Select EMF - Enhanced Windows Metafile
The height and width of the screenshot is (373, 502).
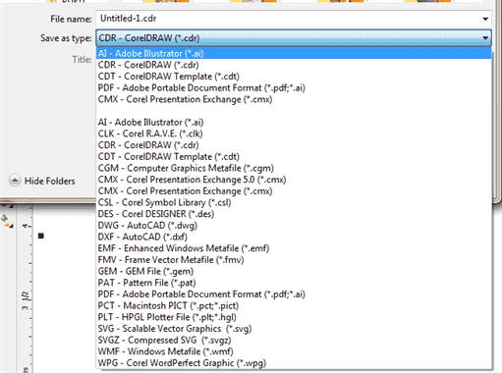pos(294,248)
